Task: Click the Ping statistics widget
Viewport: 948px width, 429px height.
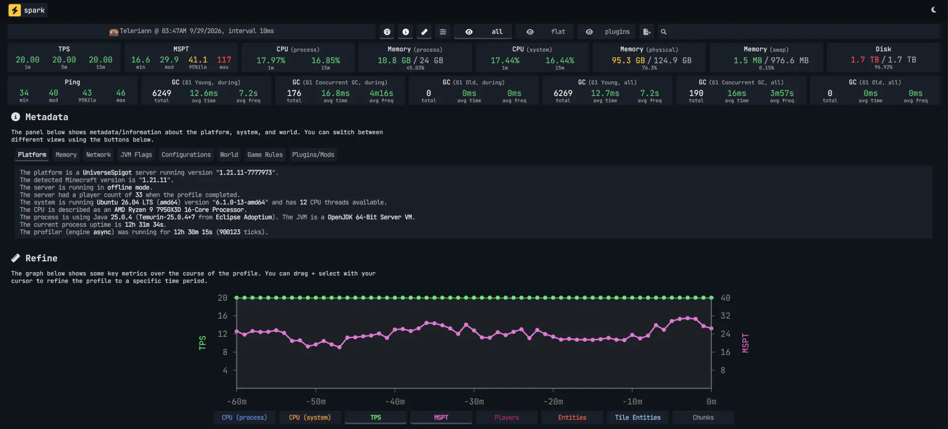Action: [72, 90]
